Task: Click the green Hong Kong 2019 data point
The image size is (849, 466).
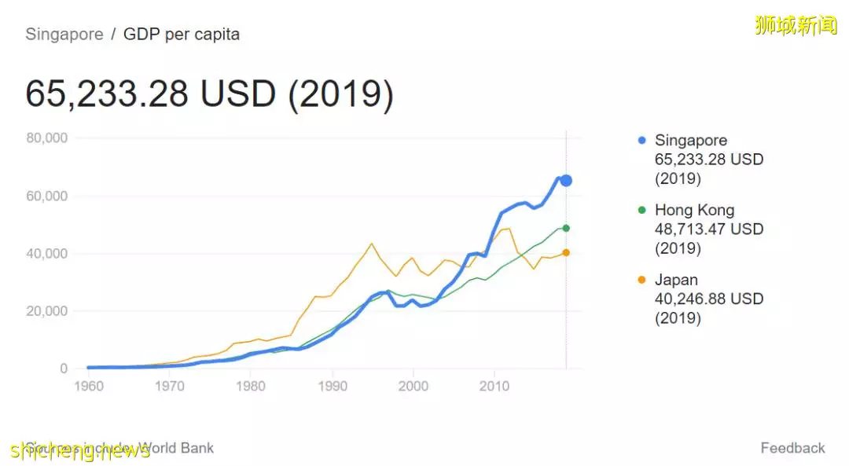Action: pos(566,229)
